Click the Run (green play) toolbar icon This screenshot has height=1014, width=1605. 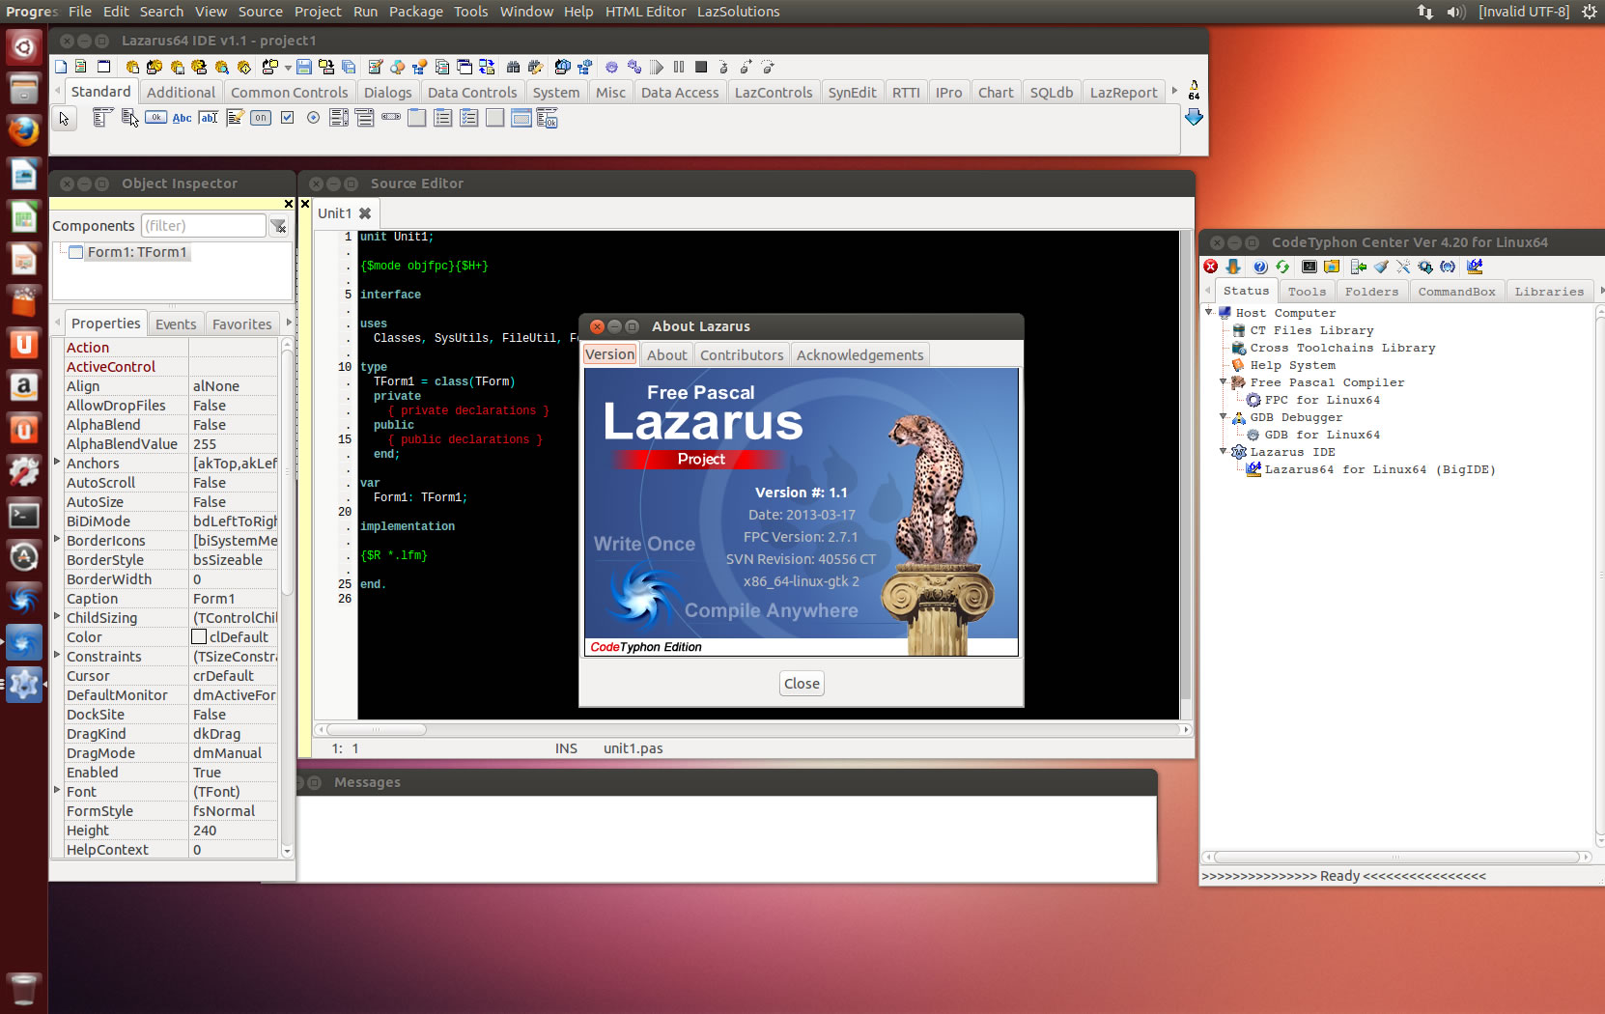[657, 67]
